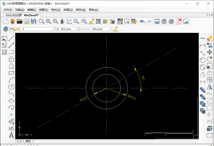
Task: Select the large A text tool
Action: point(11,135)
